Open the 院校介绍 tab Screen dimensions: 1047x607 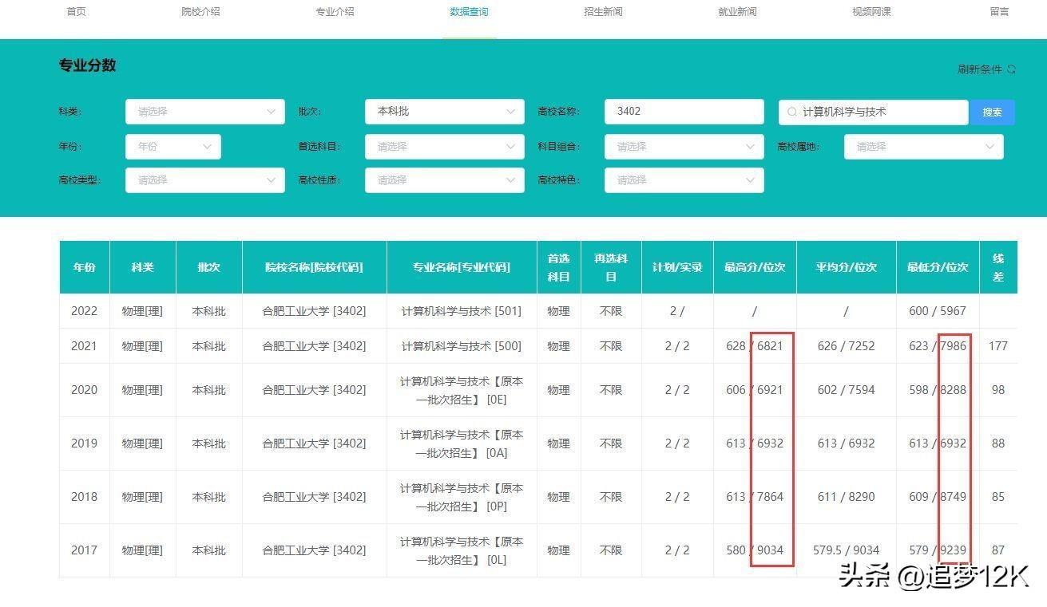tap(200, 12)
